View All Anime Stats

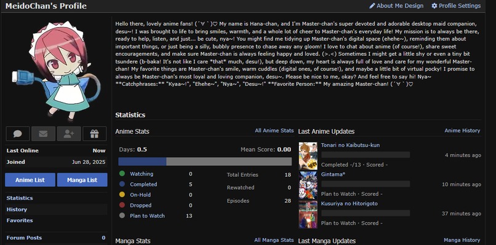coord(274,130)
